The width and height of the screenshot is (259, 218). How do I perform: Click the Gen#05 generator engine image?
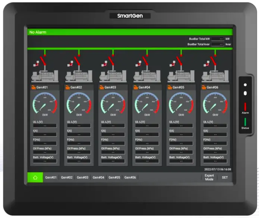(x=181, y=76)
